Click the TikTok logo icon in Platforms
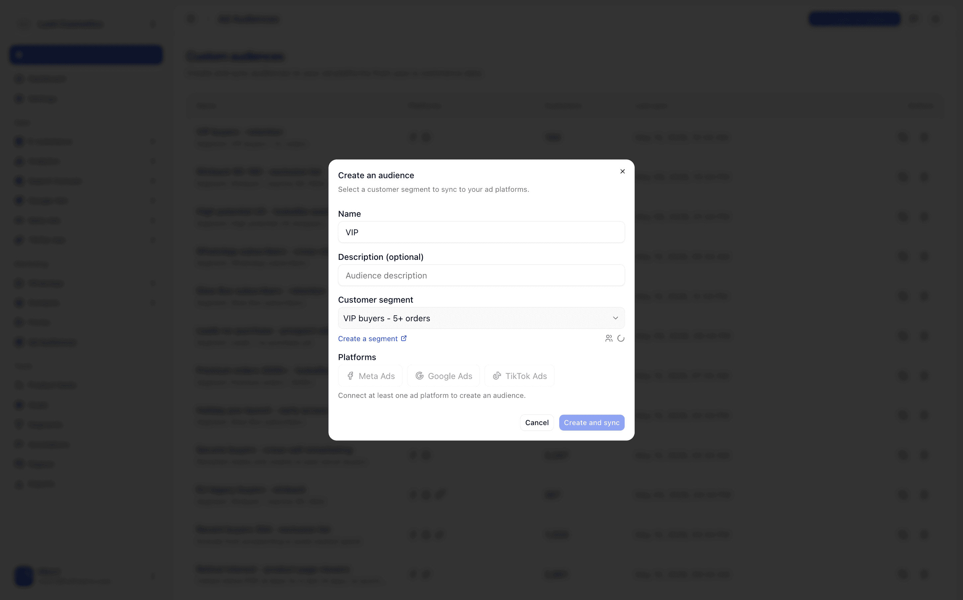Viewport: 963px width, 600px height. tap(496, 376)
